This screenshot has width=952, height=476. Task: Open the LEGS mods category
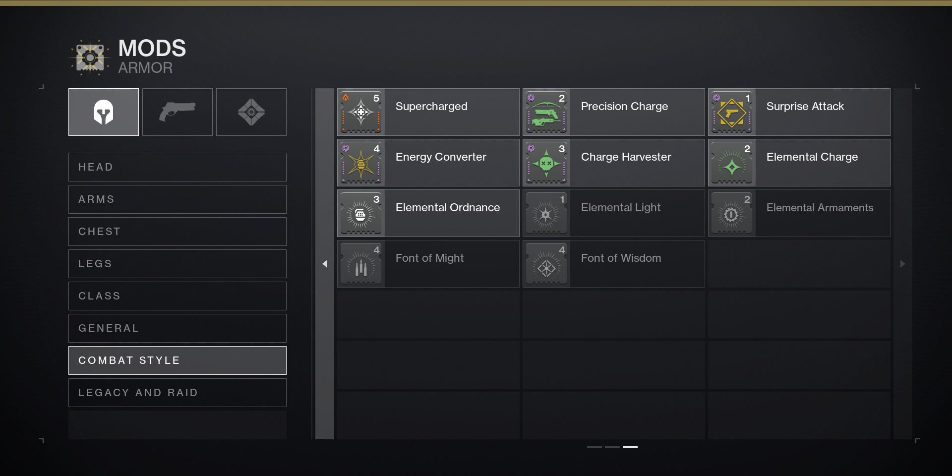(178, 264)
